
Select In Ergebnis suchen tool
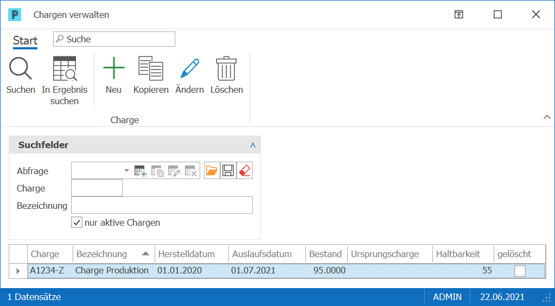pos(65,69)
